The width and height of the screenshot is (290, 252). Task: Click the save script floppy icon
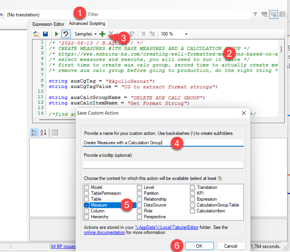point(45,34)
